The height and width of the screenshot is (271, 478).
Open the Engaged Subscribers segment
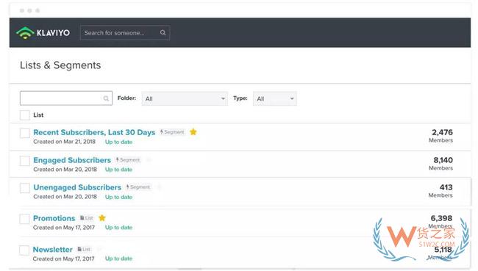click(x=72, y=160)
